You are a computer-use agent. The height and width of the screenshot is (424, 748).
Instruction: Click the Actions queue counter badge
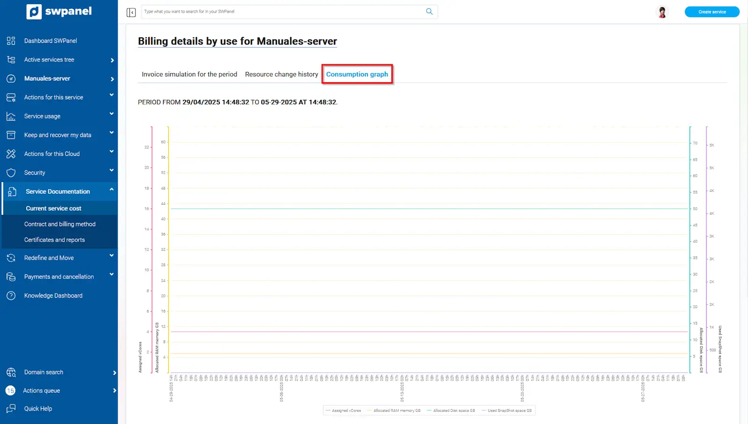[10, 391]
